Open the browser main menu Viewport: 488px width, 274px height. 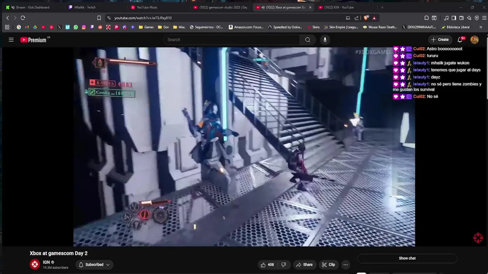(485, 18)
